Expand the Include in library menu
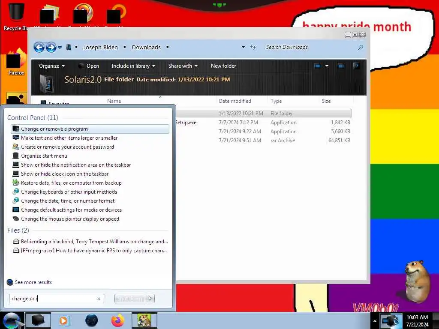The image size is (439, 329). click(133, 66)
